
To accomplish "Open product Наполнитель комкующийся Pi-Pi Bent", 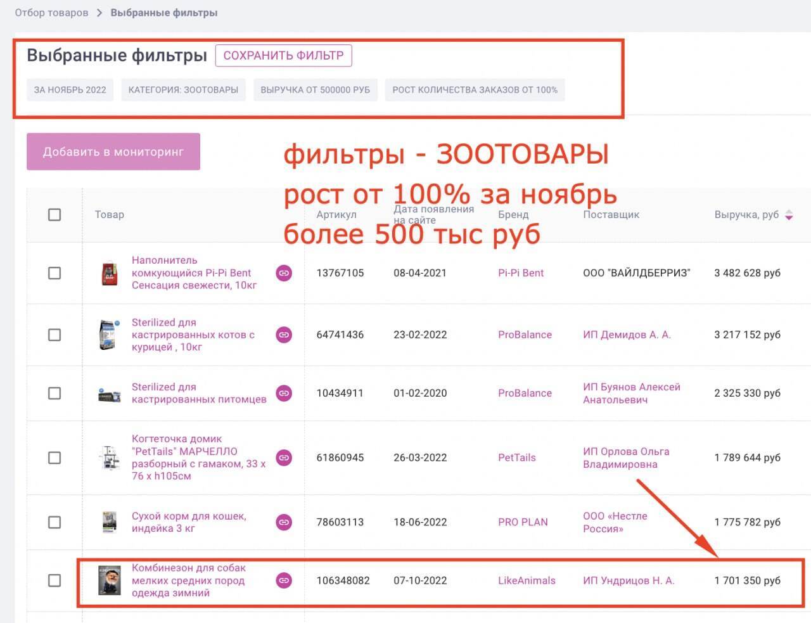I will (195, 273).
